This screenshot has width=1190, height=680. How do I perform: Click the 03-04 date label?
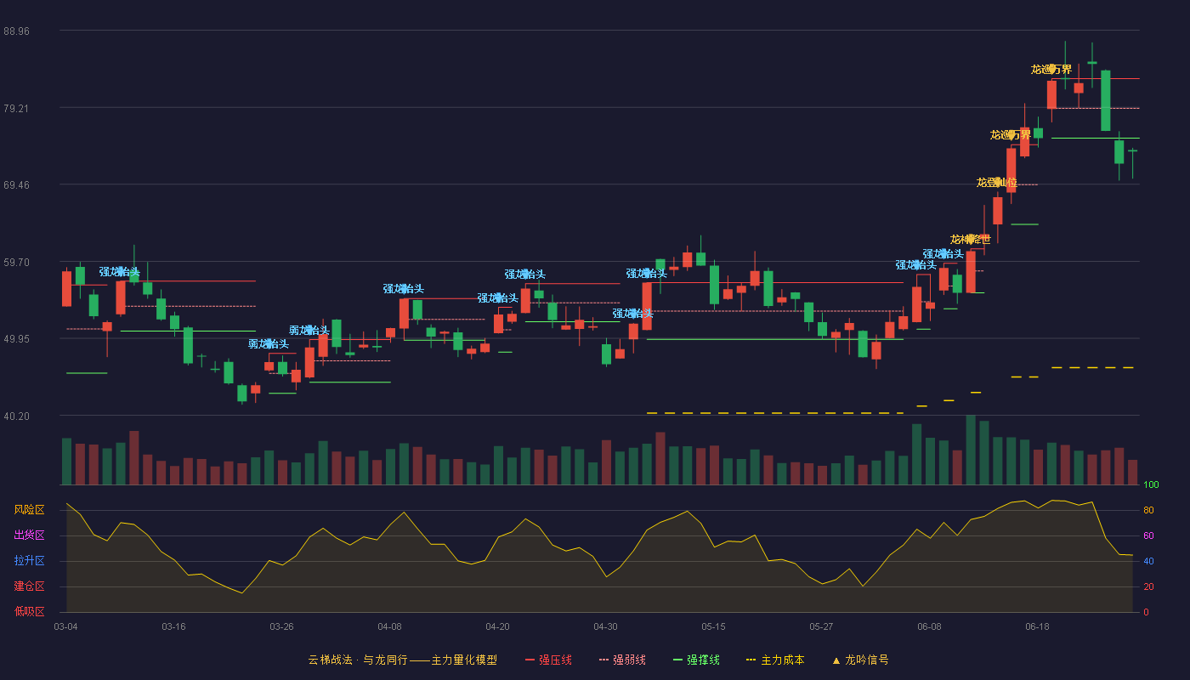pos(66,626)
